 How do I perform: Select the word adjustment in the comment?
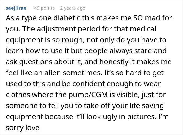click(56, 29)
